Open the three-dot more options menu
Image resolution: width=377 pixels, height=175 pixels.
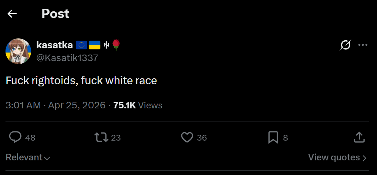pyautogui.click(x=363, y=45)
